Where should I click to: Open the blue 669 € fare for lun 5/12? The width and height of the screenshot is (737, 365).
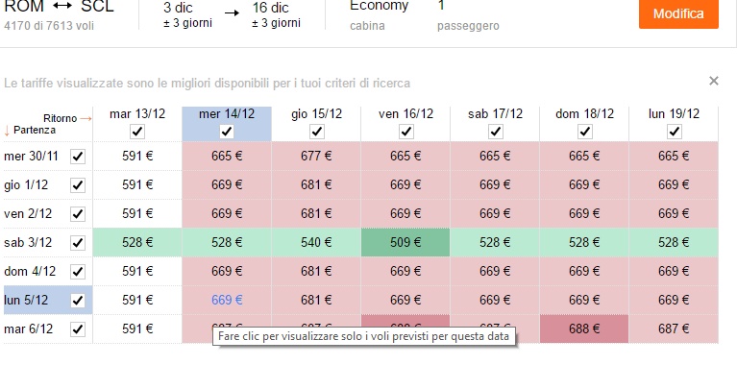tap(227, 300)
